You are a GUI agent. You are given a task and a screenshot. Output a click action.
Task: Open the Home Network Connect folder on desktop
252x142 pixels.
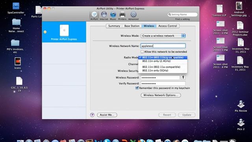click(16, 25)
